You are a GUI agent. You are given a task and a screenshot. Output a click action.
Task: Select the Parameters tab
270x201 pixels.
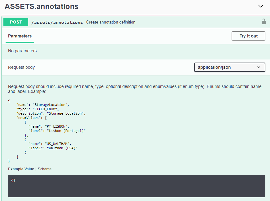(20, 36)
